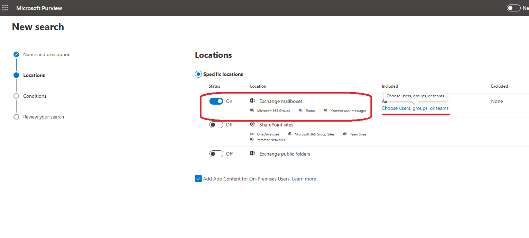Click the Microsoft 365 Group Sites text

point(314,134)
